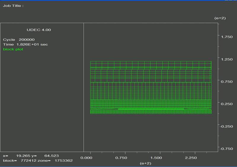
Task: Click the '(e+2)' scale label below x-axis
Action: coord(145,163)
